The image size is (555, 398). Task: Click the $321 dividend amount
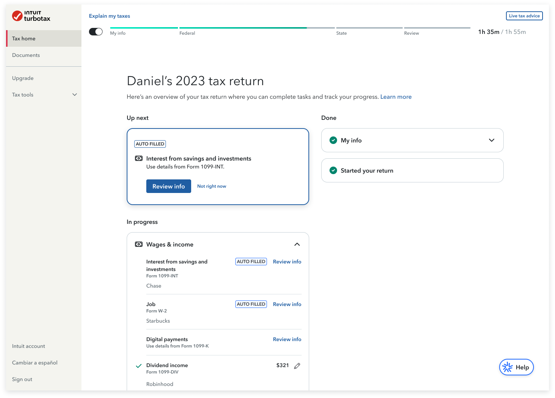[x=282, y=365]
